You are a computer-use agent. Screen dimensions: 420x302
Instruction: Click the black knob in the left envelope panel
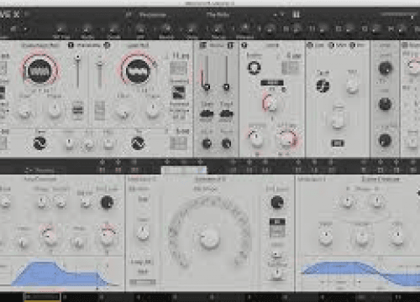pyautogui.click(x=107, y=202)
